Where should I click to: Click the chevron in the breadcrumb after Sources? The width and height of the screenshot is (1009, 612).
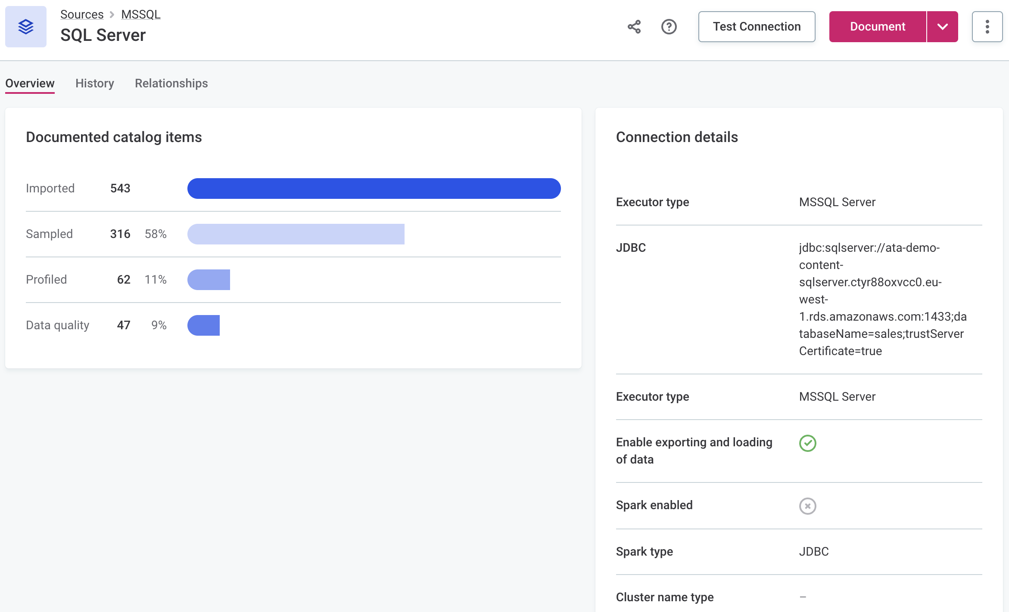pos(112,14)
